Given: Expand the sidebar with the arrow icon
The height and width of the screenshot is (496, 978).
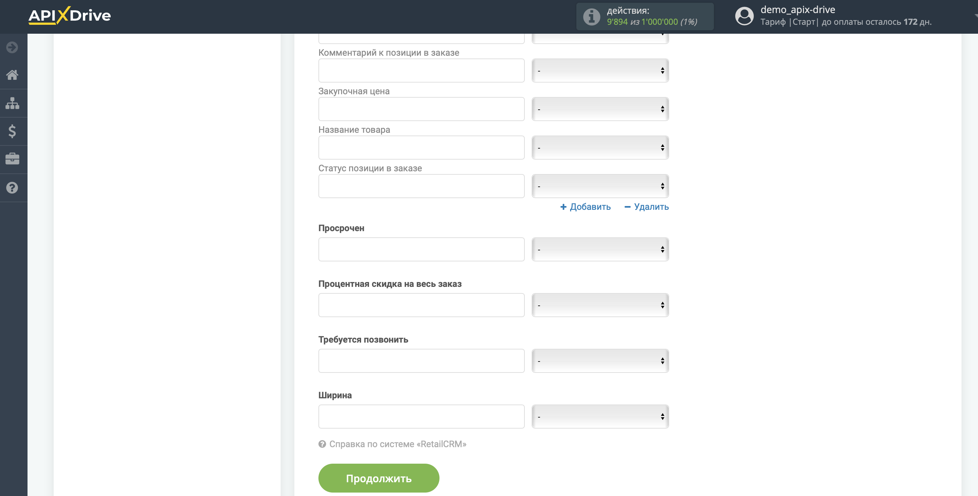Looking at the screenshot, I should (12, 47).
